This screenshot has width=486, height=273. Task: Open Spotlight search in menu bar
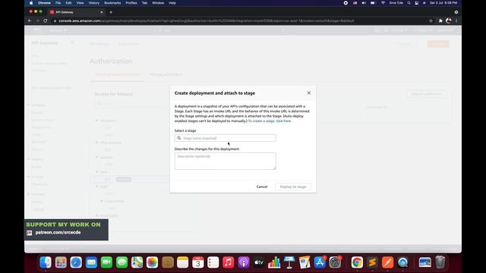pyautogui.click(x=409, y=3)
